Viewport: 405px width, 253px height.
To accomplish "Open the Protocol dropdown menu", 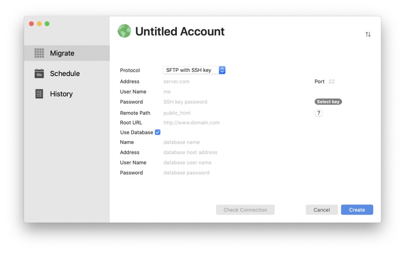I will click(x=194, y=70).
